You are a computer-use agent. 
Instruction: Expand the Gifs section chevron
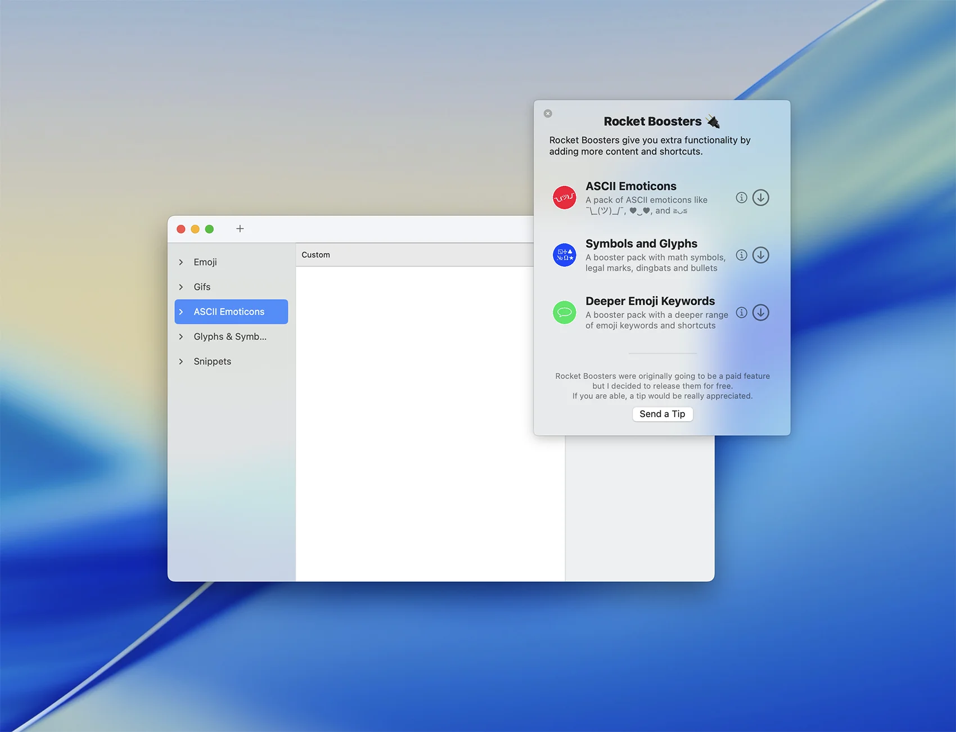(x=181, y=287)
